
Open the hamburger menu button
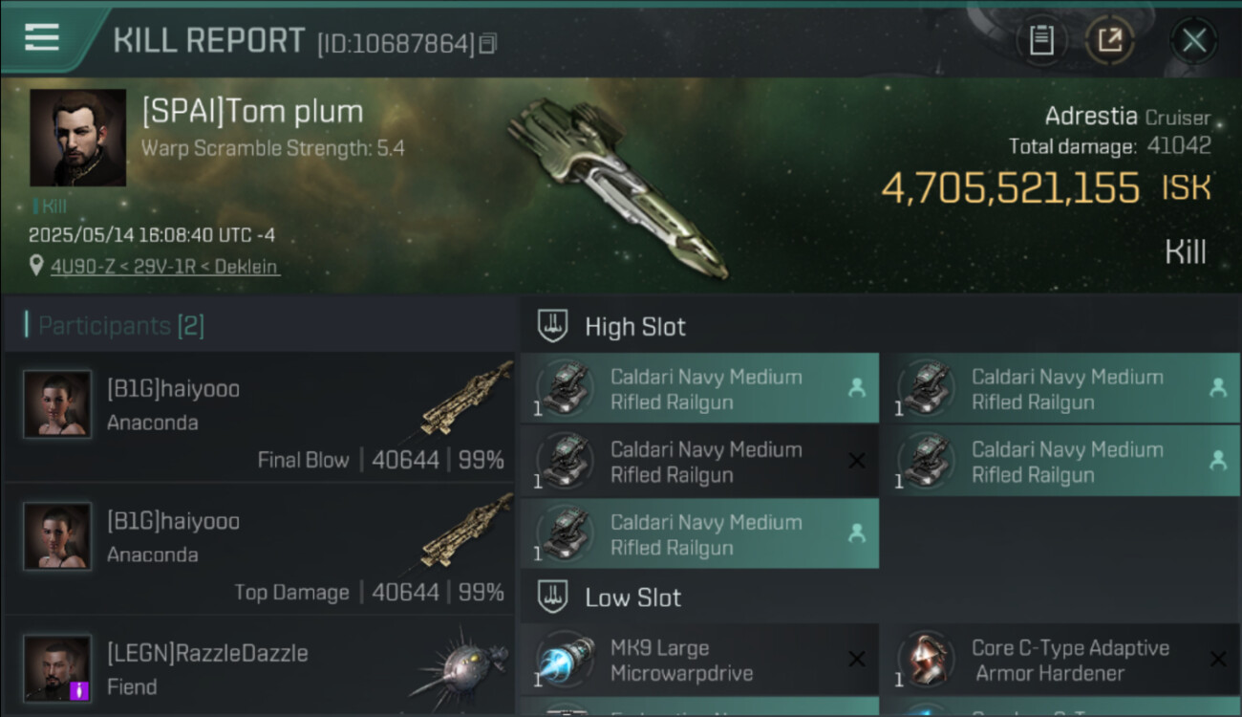pos(43,38)
